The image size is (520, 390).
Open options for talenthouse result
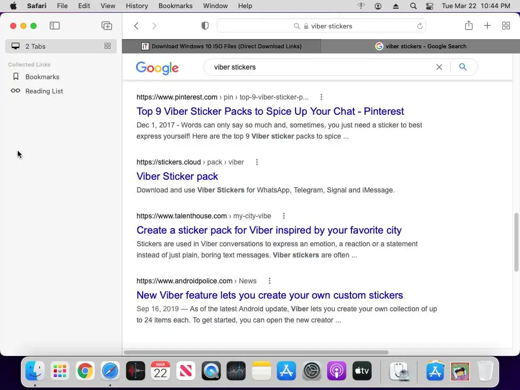click(x=283, y=216)
